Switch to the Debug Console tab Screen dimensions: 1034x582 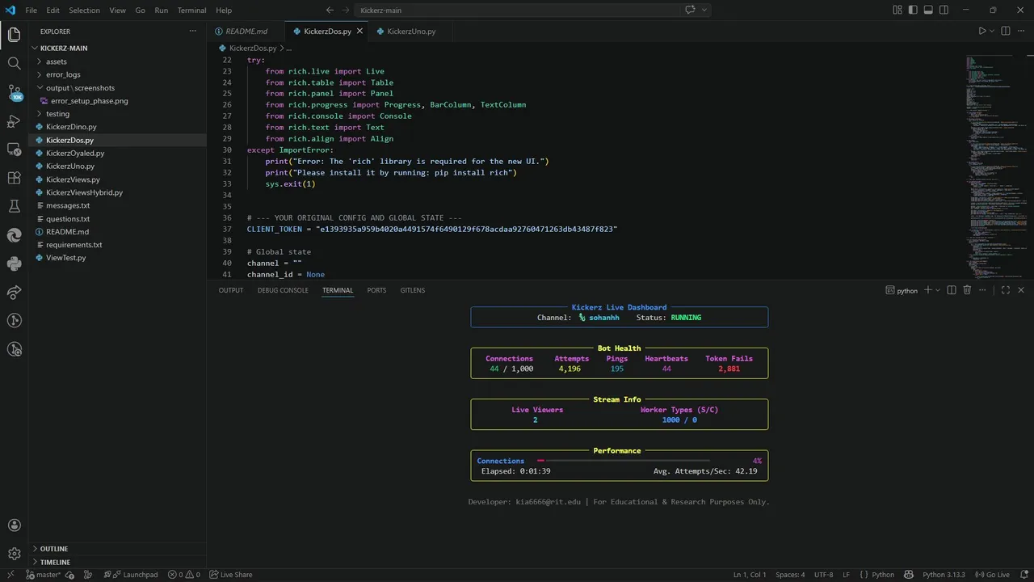[283, 290]
